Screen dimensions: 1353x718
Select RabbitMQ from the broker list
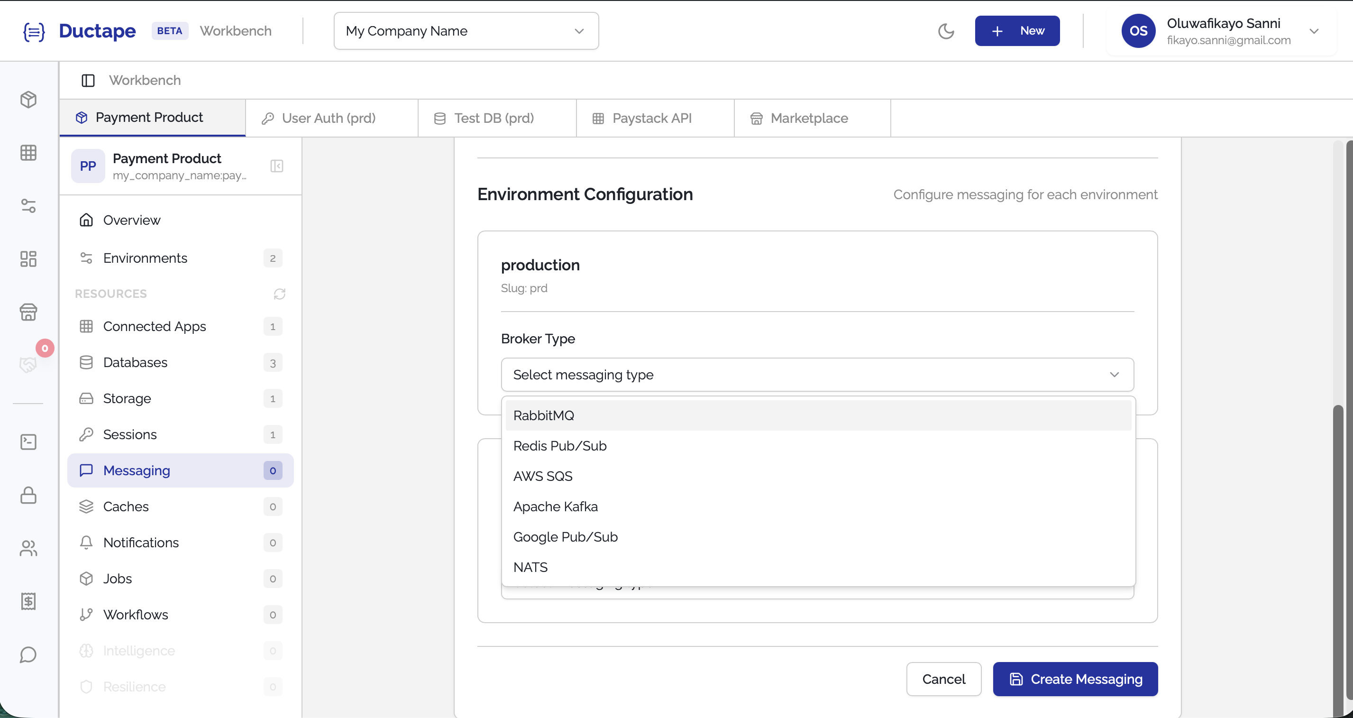click(544, 415)
